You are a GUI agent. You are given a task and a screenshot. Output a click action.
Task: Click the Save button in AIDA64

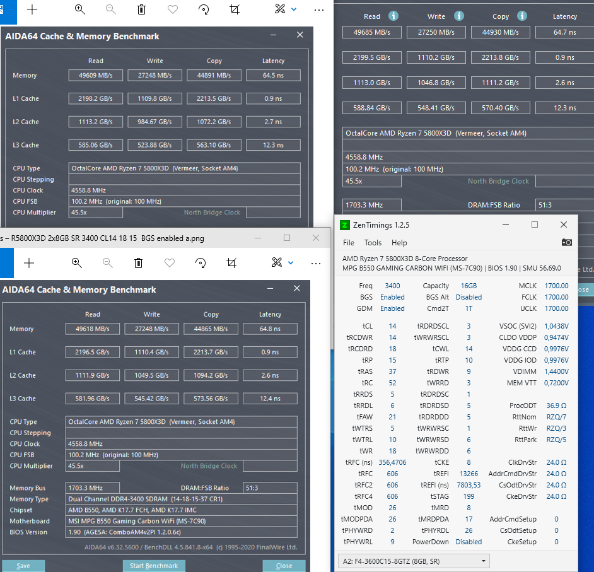click(x=23, y=566)
